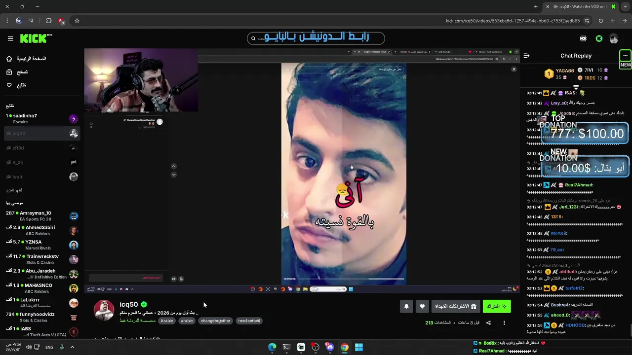Expand the gift leaderboard chevron
This screenshot has height=355, width=632.
(576, 87)
